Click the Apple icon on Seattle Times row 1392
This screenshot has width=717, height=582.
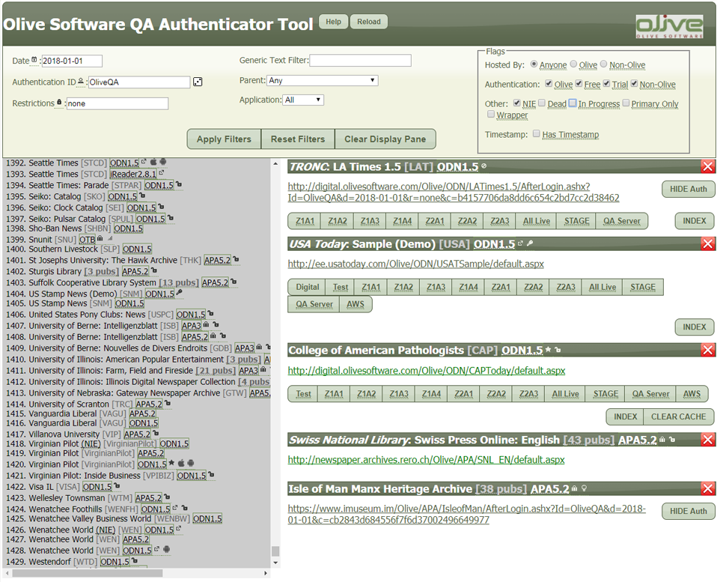point(153,163)
